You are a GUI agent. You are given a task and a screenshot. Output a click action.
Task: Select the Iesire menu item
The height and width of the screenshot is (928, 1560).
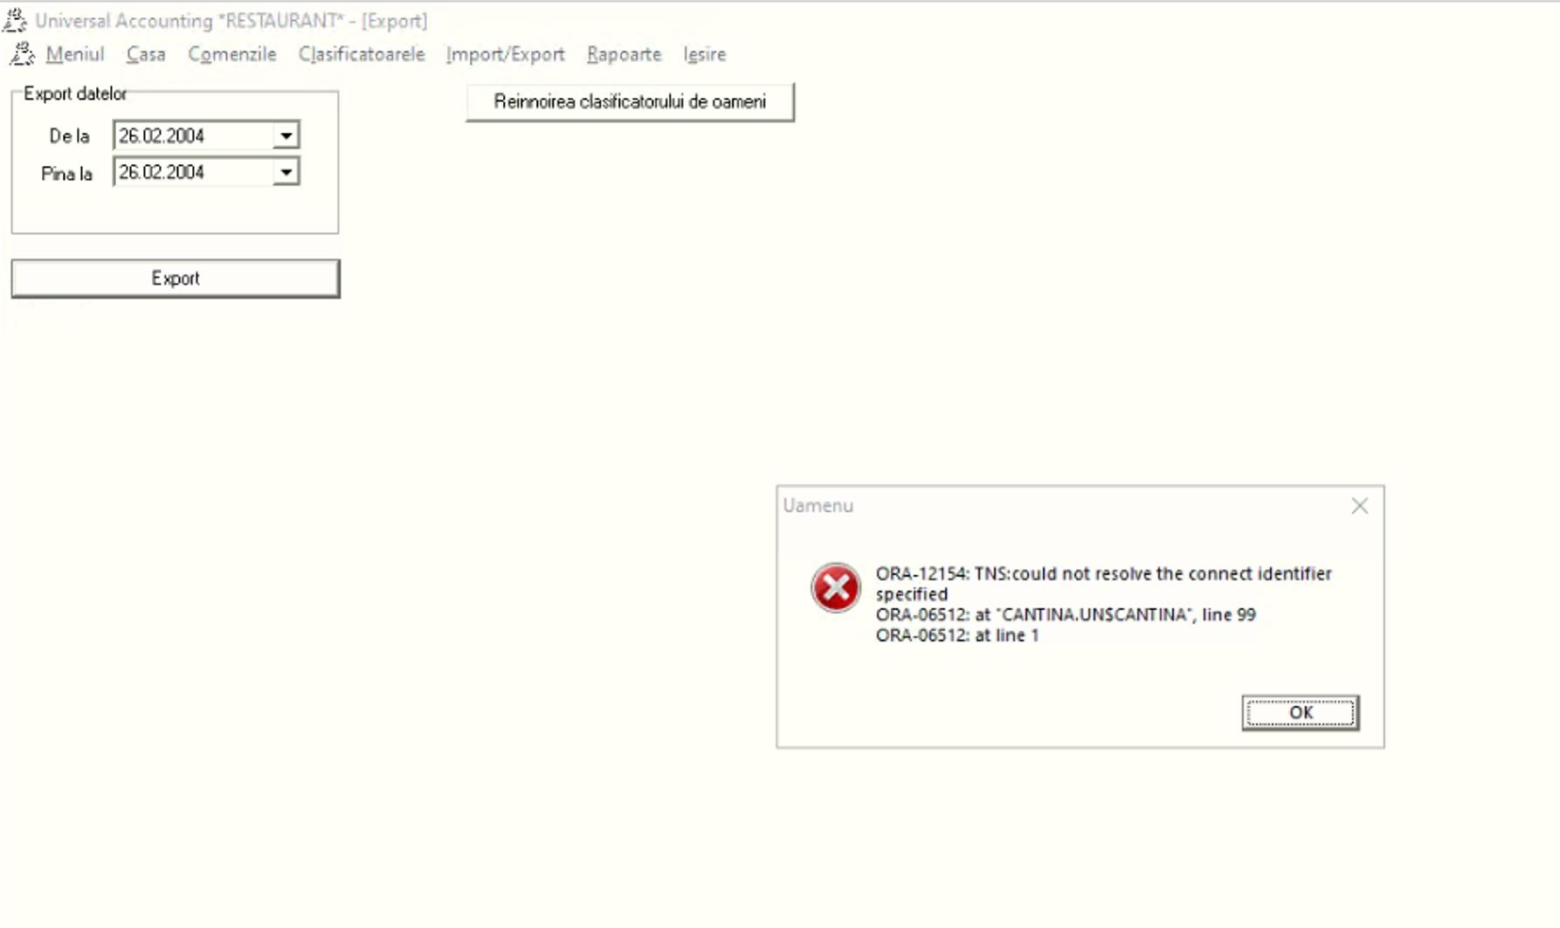click(x=705, y=54)
